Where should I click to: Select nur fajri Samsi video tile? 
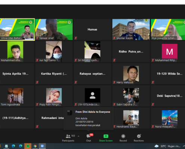coord(54,51)
